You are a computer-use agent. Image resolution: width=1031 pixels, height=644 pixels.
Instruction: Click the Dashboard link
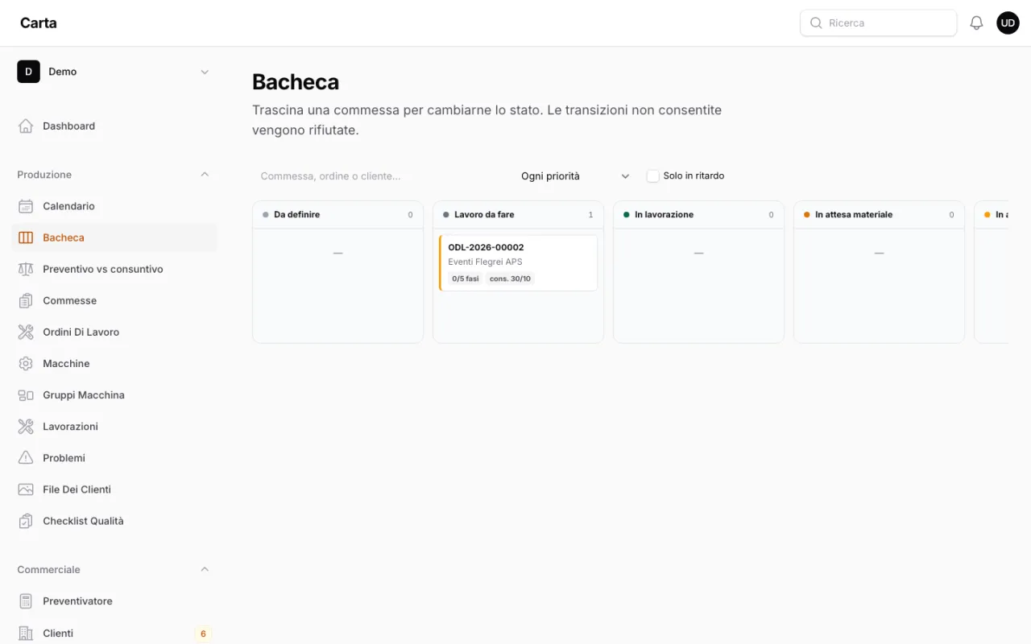coord(114,126)
